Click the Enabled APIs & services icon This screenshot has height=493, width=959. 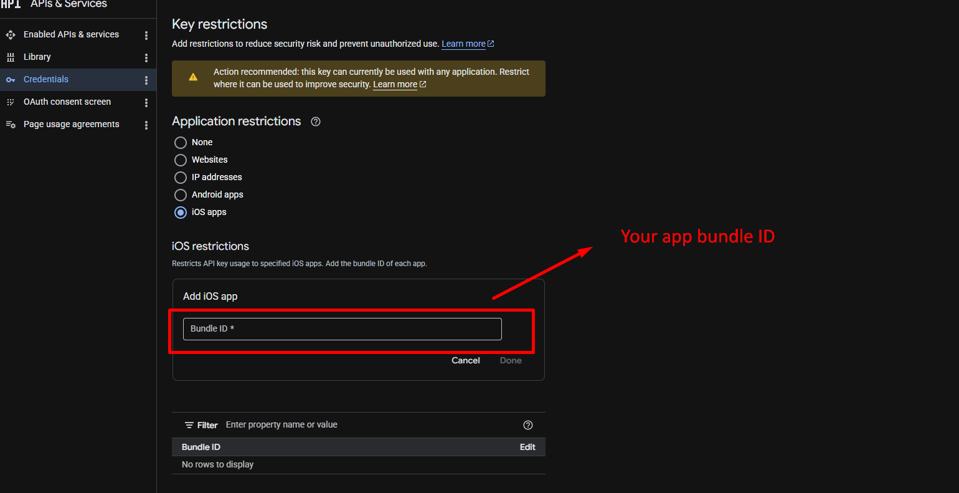pos(11,35)
